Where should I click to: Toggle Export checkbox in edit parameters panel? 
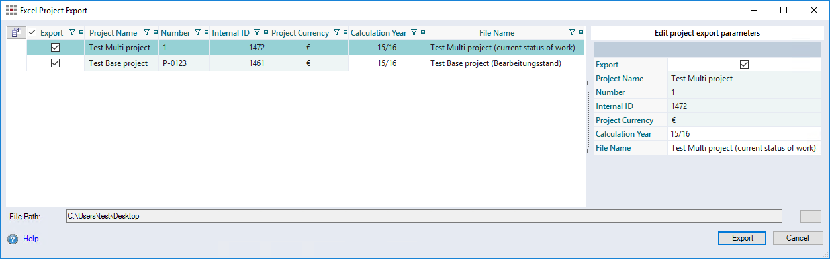(744, 64)
